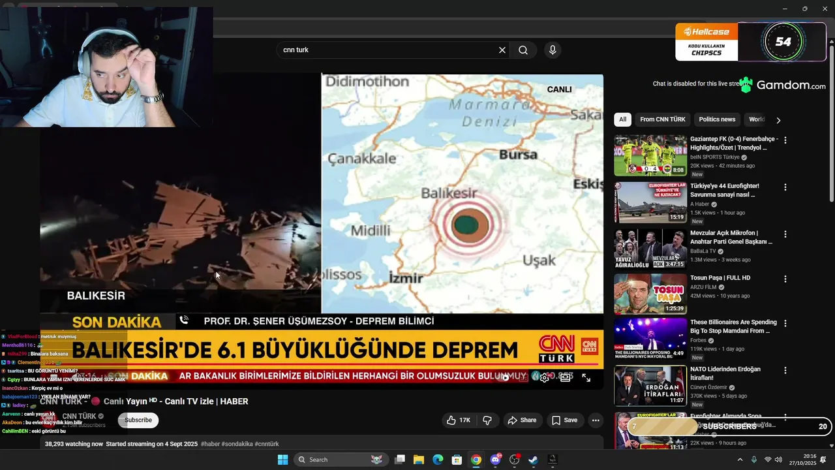
Task: Click the Hellcase CHIPSCS banner
Action: (706, 42)
